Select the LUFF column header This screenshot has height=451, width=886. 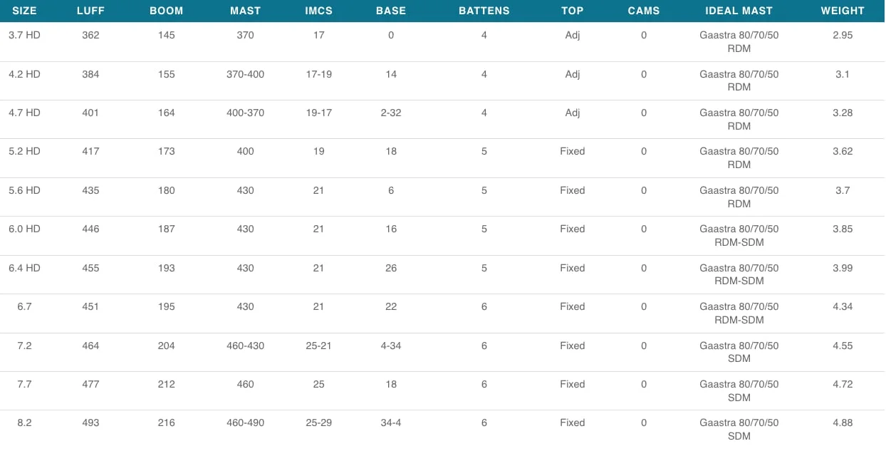click(x=90, y=11)
